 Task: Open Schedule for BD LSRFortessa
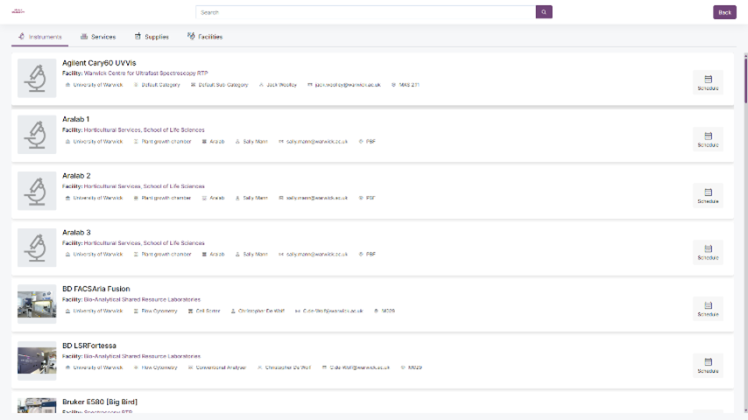pyautogui.click(x=708, y=365)
